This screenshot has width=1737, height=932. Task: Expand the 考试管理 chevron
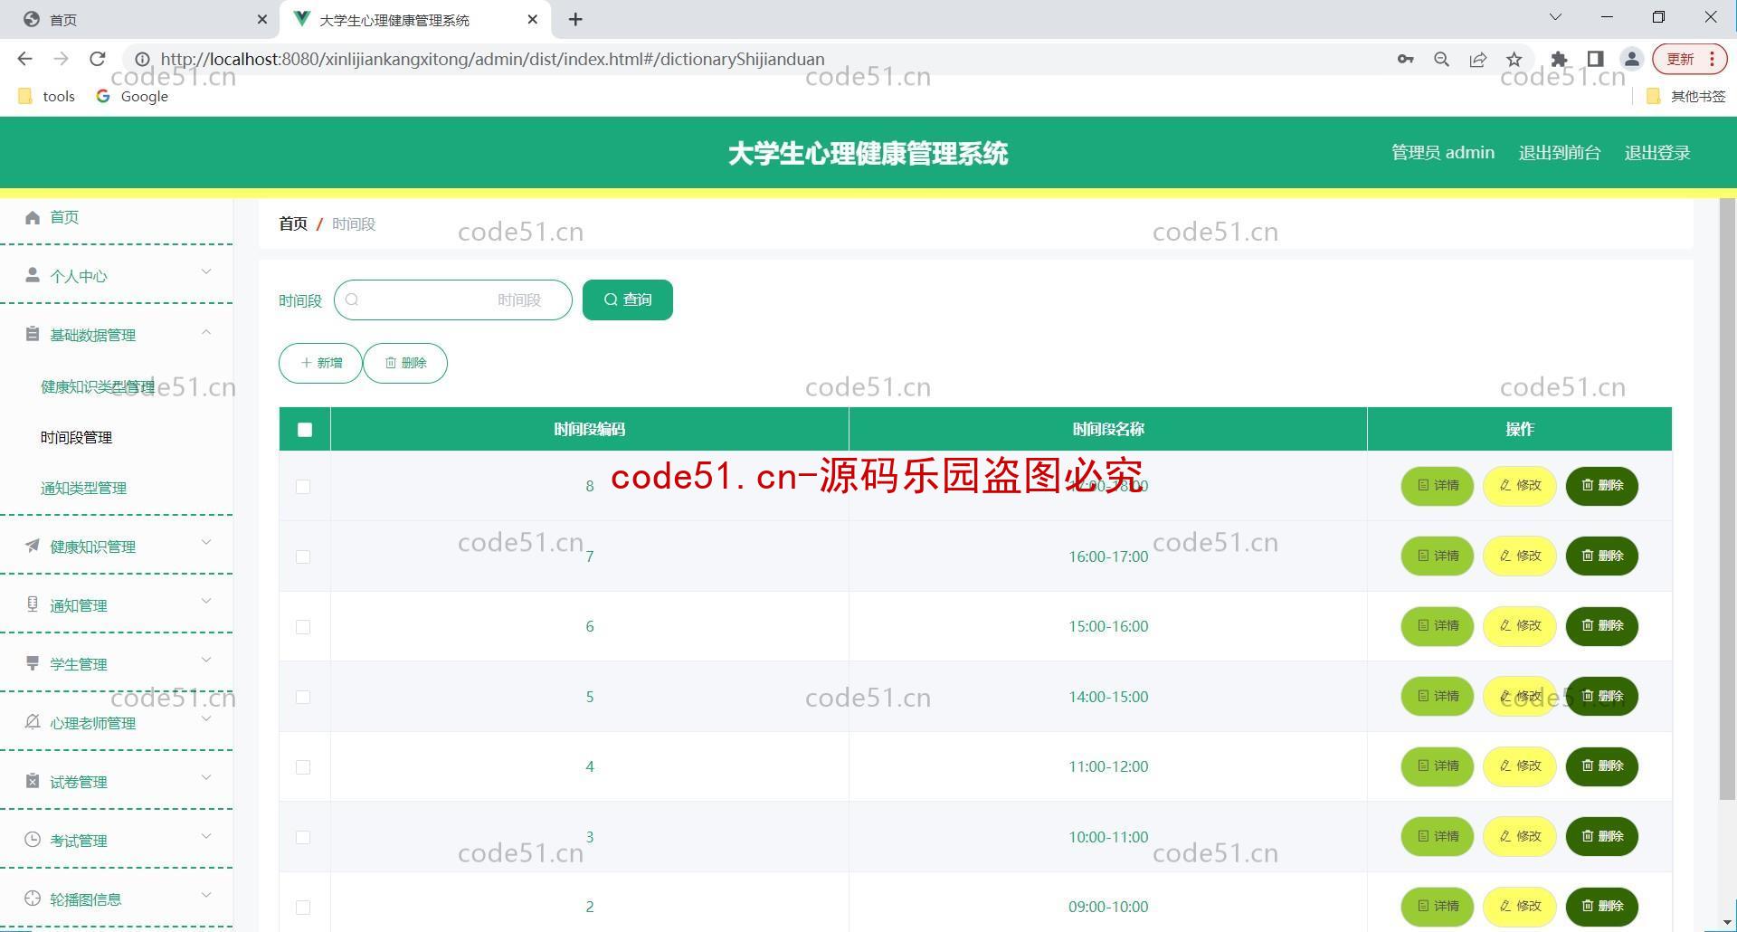click(x=206, y=836)
